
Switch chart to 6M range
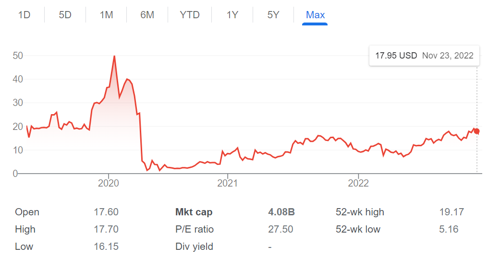pyautogui.click(x=147, y=15)
